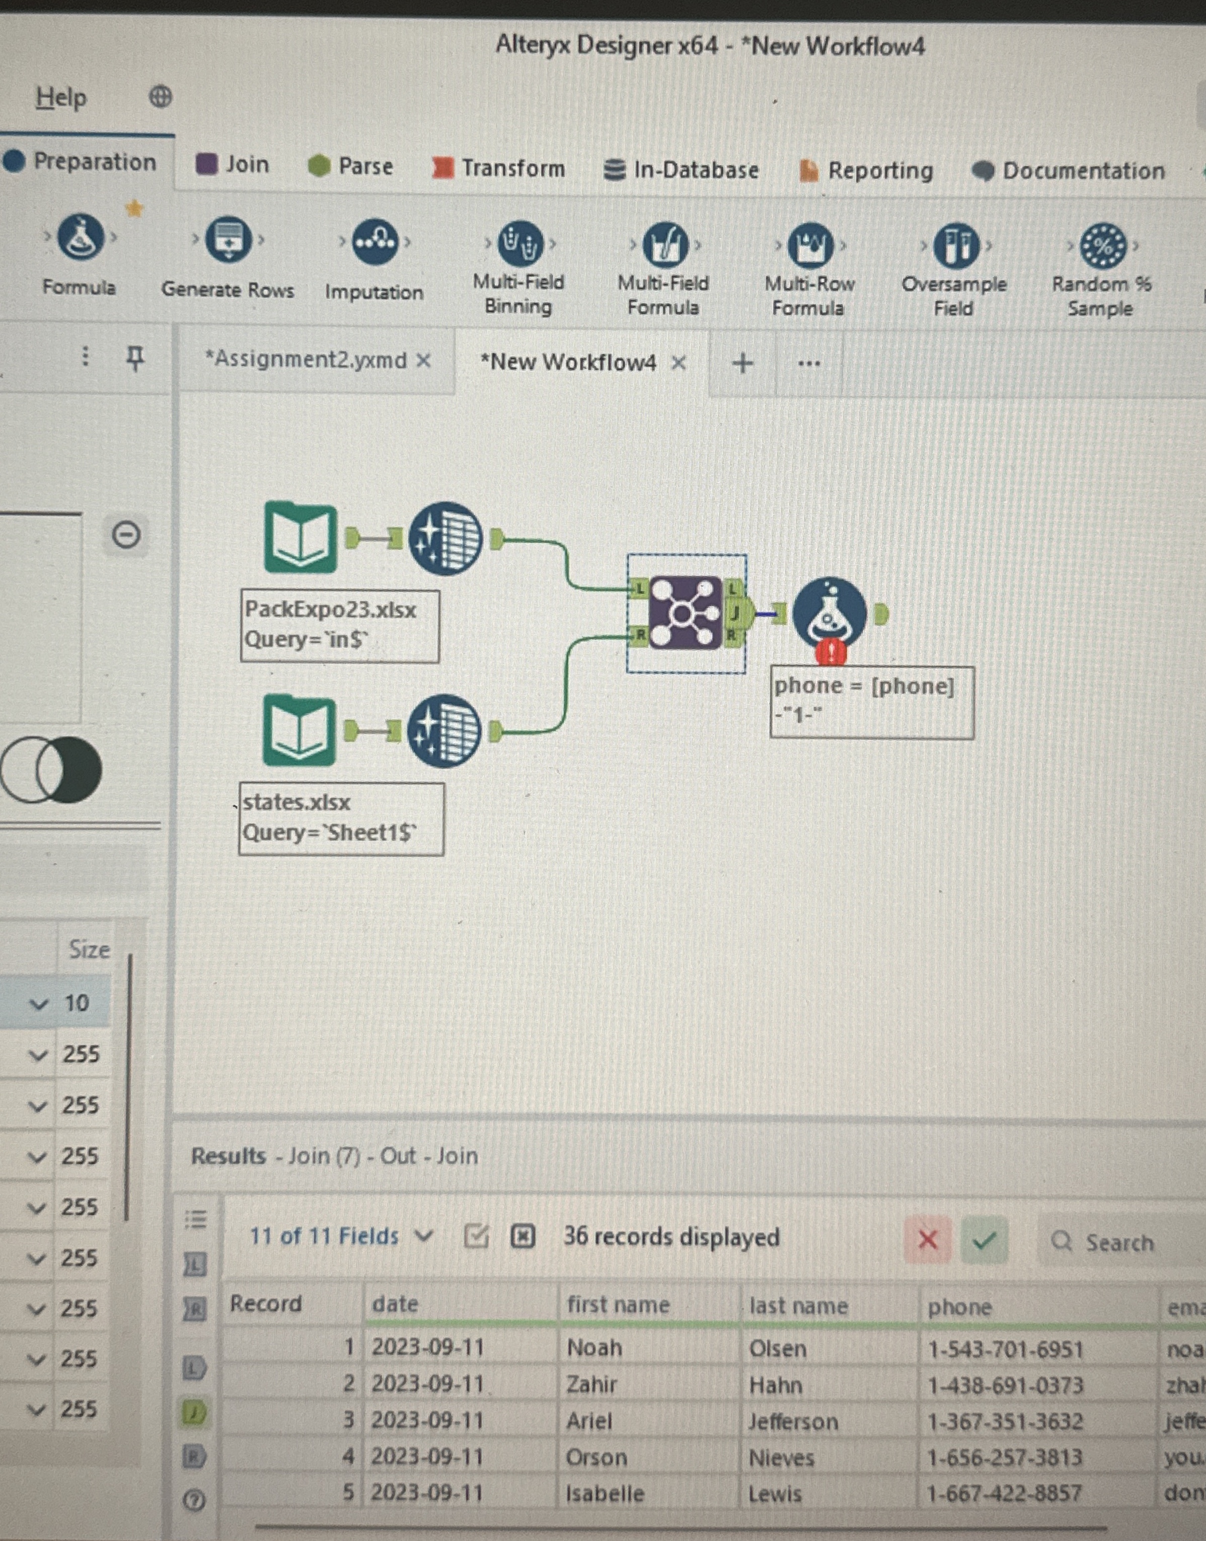The width and height of the screenshot is (1206, 1541).
Task: Collapse the Size value 10 chevron
Action: (38, 1003)
